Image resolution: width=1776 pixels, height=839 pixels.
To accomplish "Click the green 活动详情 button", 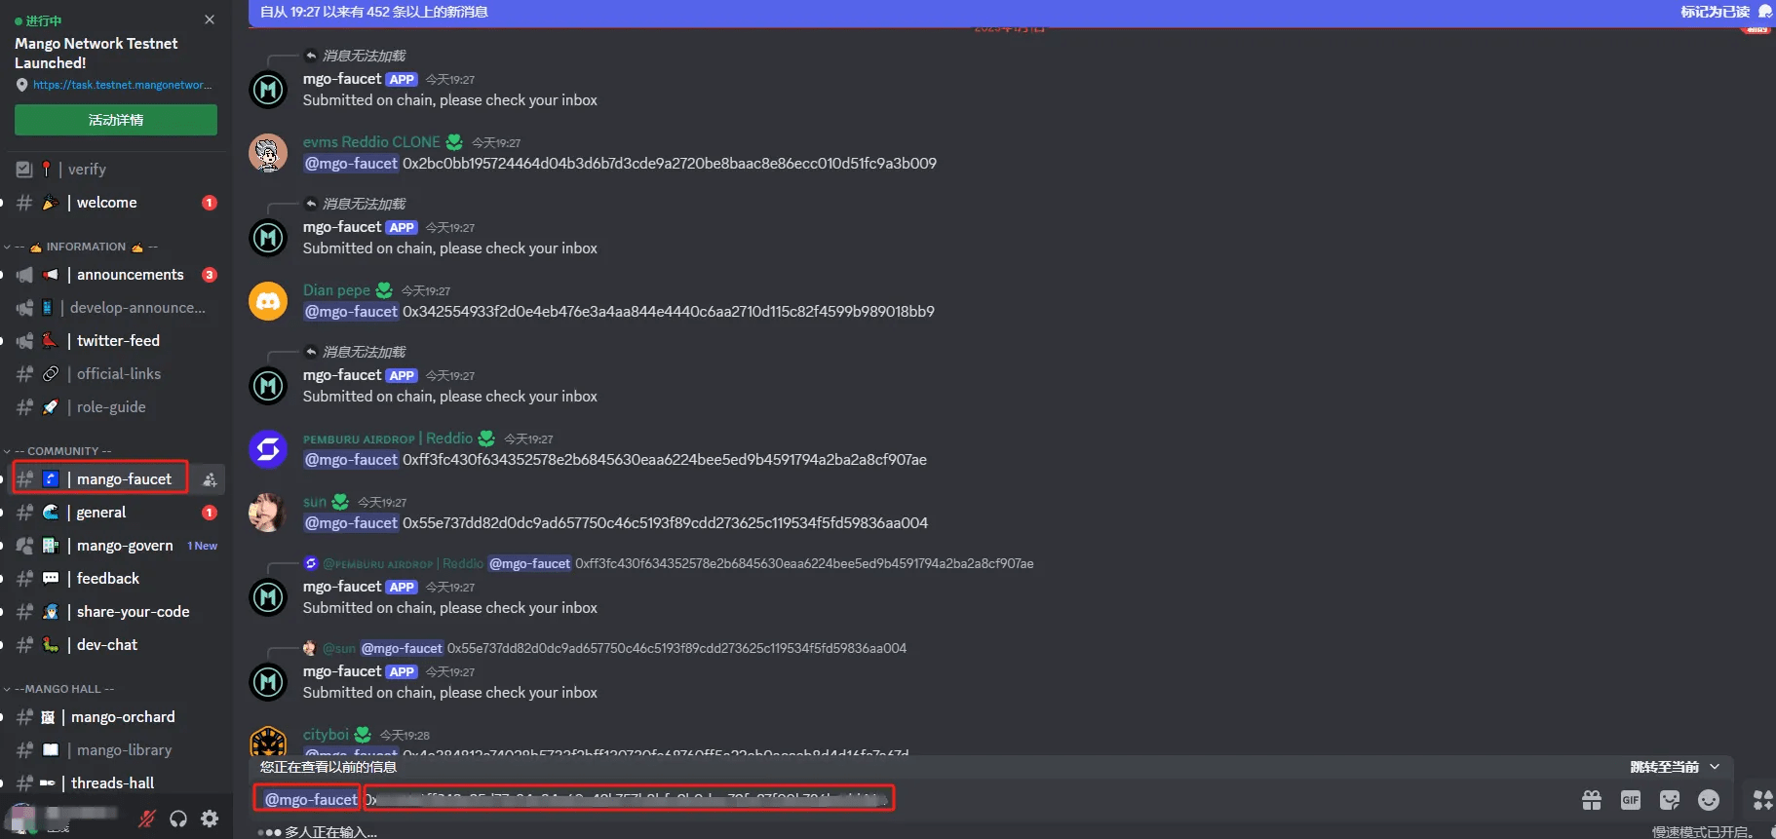I will (x=116, y=120).
